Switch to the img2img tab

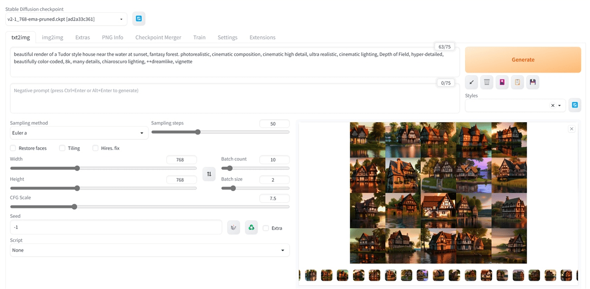52,37
